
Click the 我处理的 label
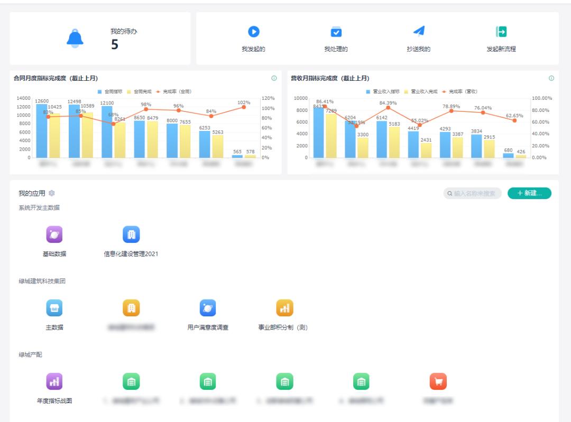pyautogui.click(x=336, y=49)
